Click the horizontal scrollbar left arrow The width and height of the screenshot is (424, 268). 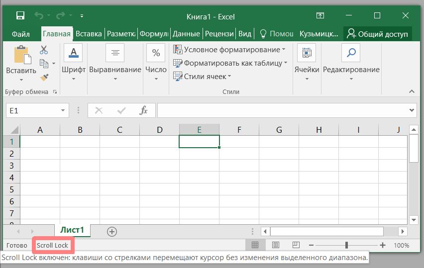click(265, 232)
